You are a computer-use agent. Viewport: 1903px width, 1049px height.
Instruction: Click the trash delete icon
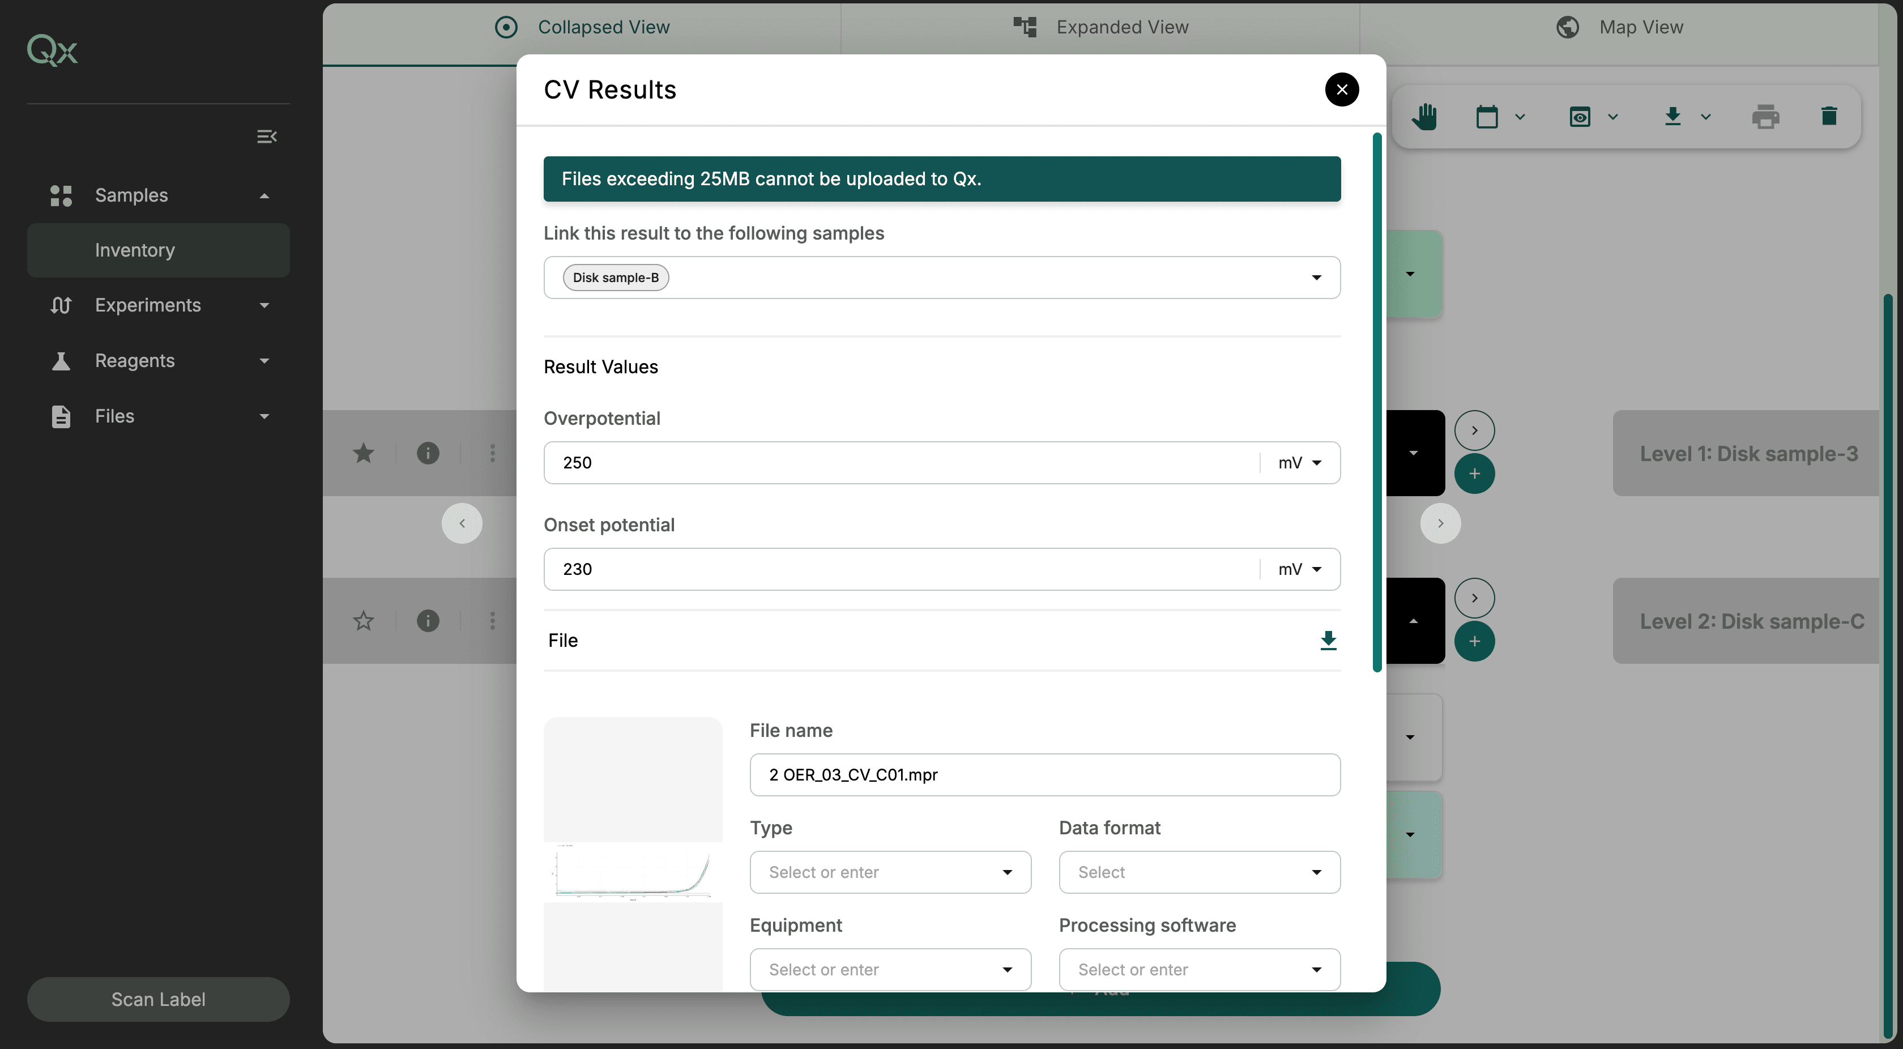pos(1828,116)
